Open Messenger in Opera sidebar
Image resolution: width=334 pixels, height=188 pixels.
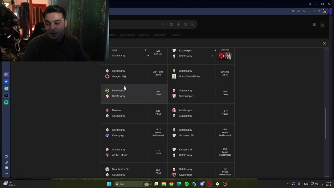coord(6,81)
